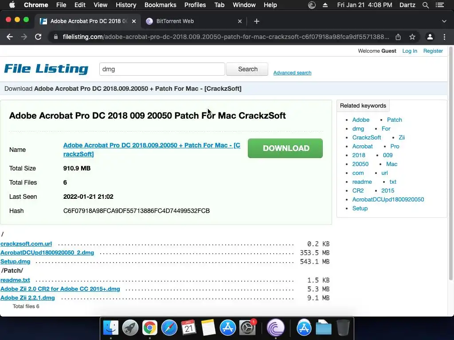Share this page via share icon
The image size is (454, 340).
[x=398, y=37]
